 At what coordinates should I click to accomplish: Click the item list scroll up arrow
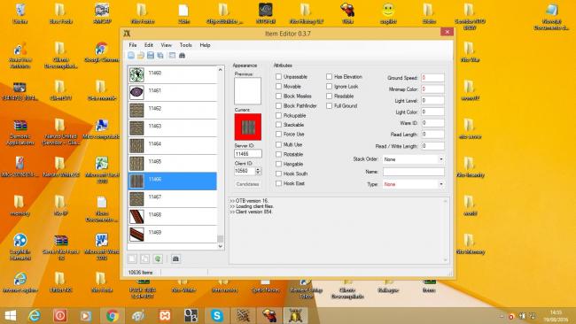point(220,70)
